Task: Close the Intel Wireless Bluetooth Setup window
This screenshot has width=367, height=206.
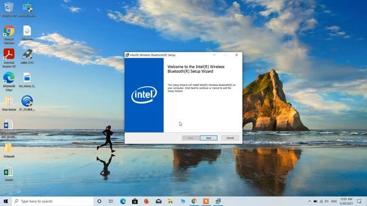Action: [237, 55]
